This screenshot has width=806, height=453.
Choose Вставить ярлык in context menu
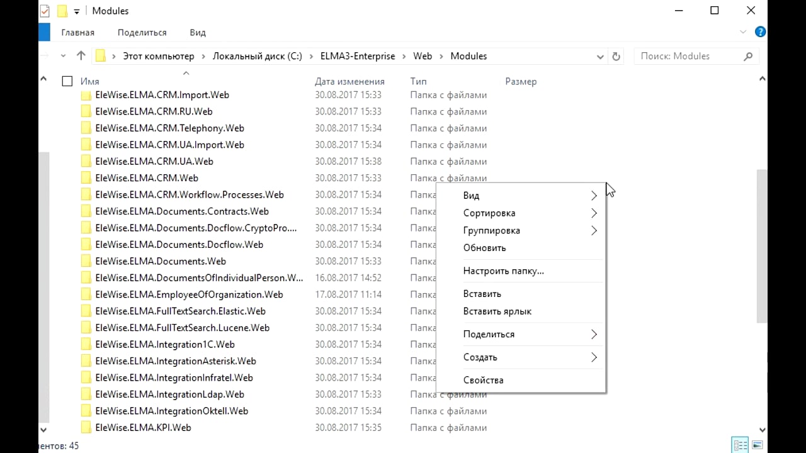coord(521,311)
